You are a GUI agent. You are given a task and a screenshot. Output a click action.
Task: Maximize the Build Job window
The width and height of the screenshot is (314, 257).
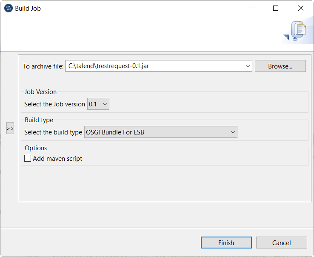[276, 8]
